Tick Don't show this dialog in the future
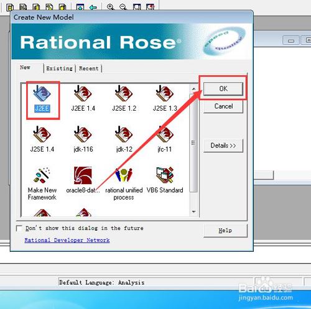311x309 pixels. [x=19, y=228]
